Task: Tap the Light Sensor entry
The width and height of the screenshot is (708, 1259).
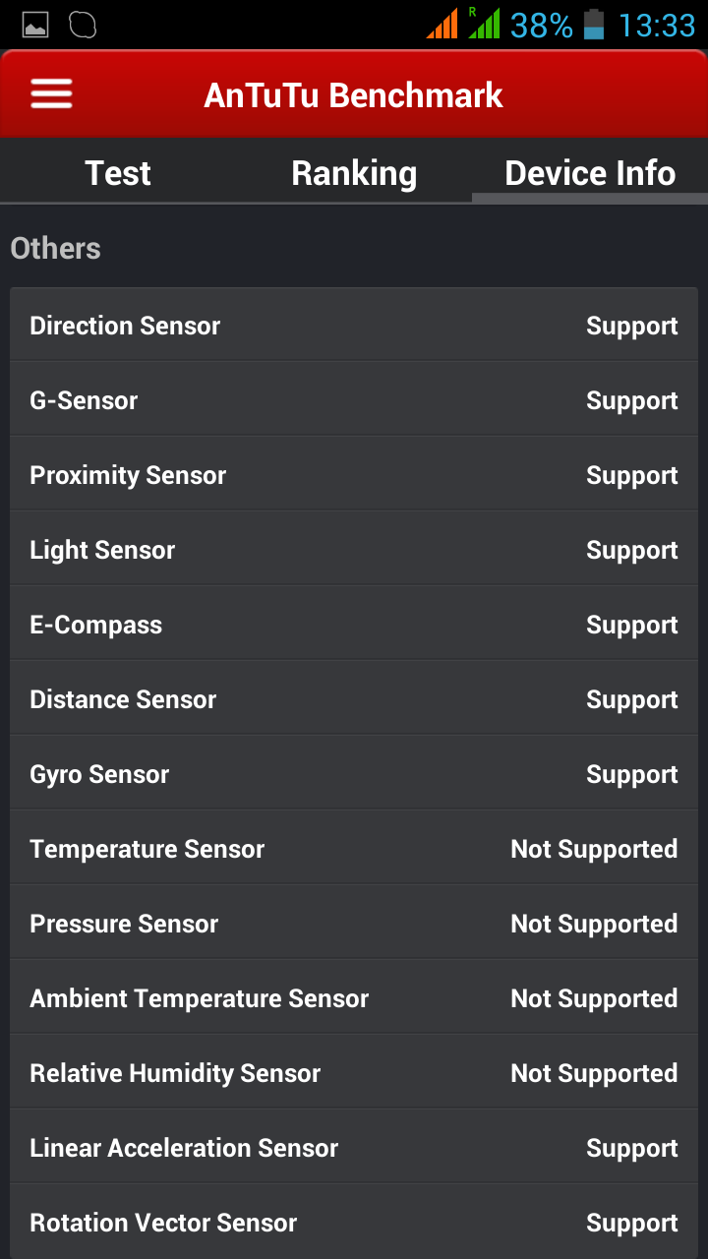Action: click(x=354, y=550)
